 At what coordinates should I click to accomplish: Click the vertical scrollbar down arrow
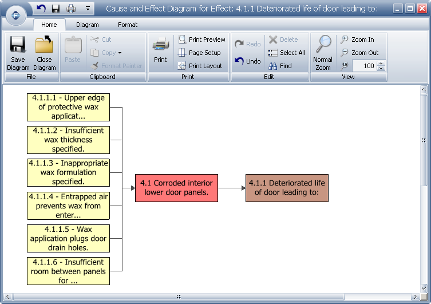pos(424,289)
